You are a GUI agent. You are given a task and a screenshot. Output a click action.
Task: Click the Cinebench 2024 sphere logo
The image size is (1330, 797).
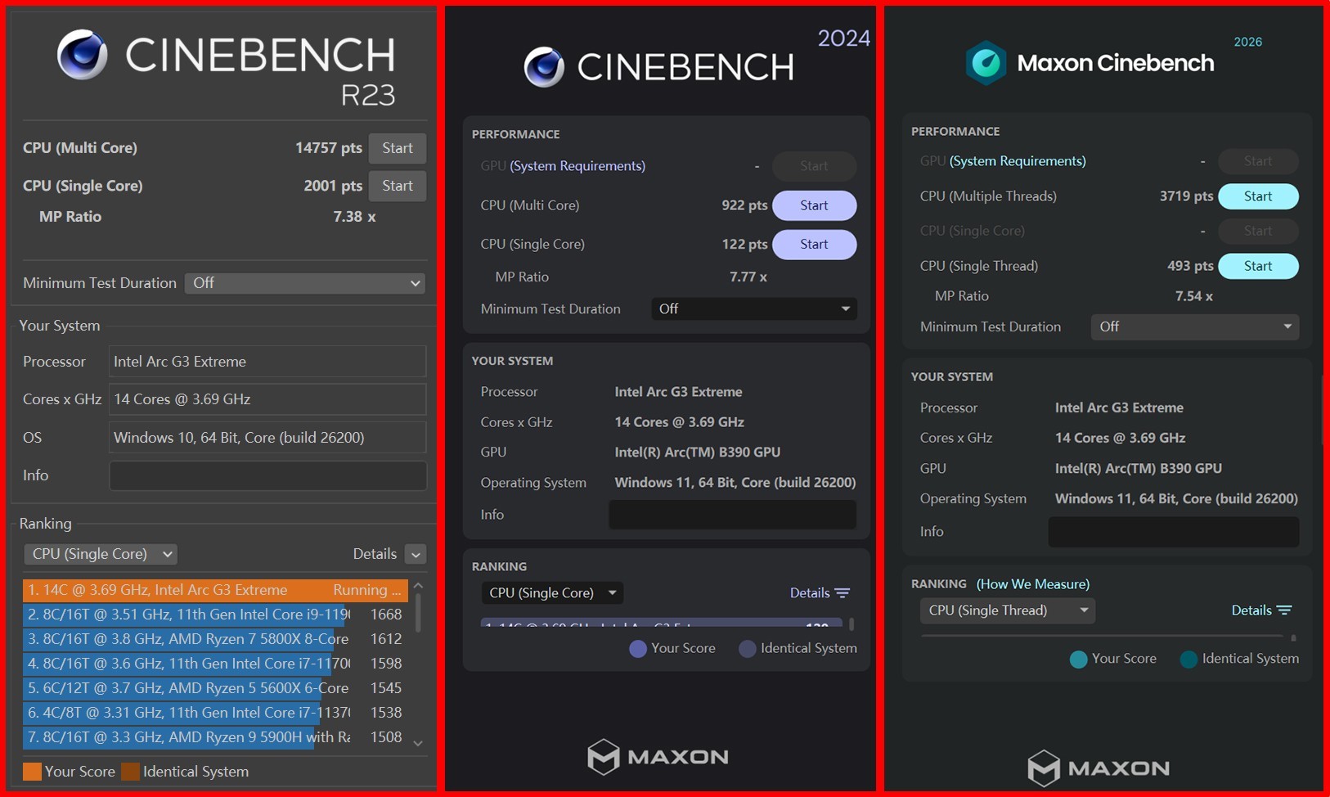click(x=544, y=67)
